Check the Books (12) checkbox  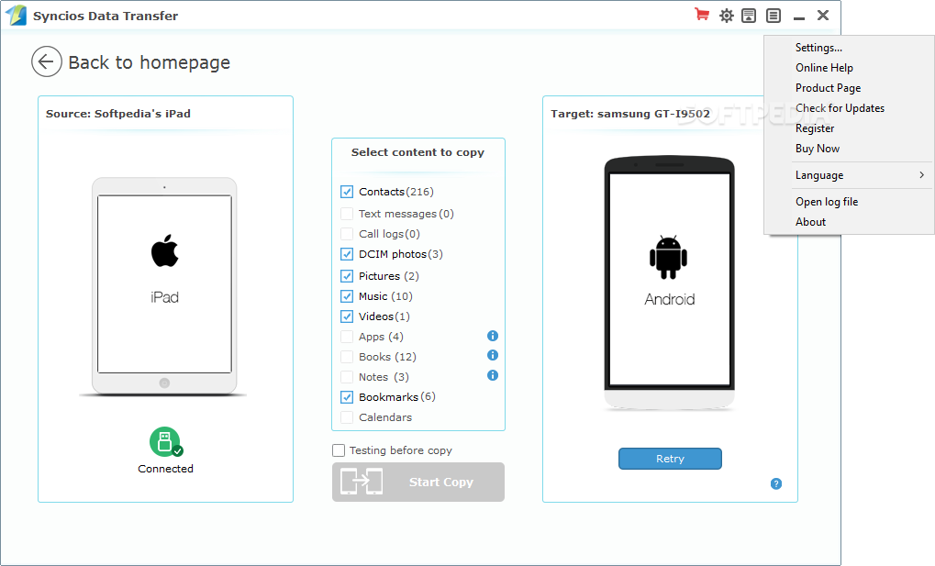coord(347,357)
